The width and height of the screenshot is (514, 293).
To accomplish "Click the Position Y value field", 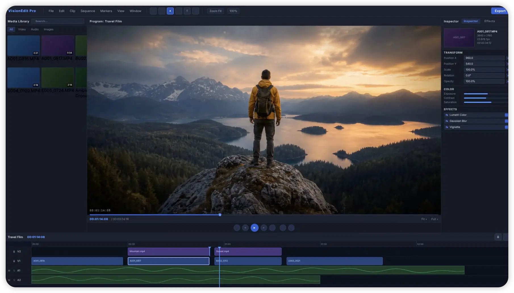I will 484,64.
